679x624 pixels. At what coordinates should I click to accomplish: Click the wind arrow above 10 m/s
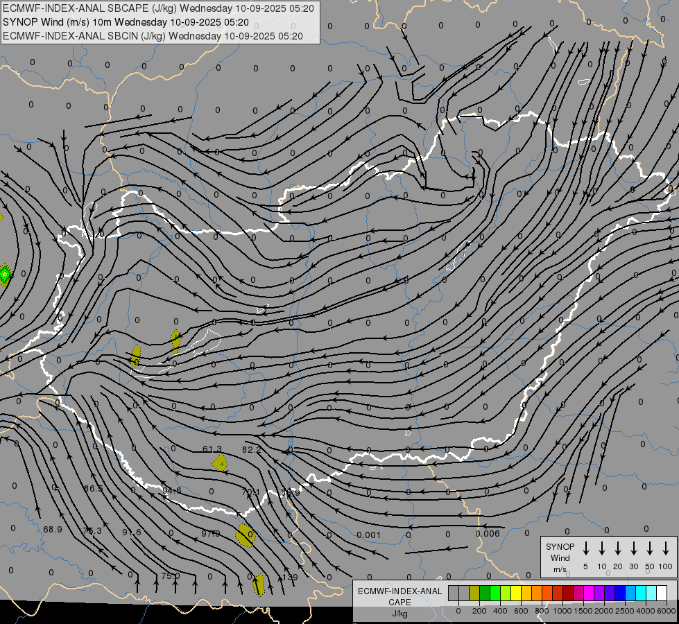tap(602, 548)
